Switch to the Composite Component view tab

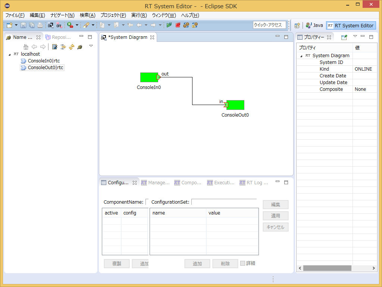tap(188, 182)
